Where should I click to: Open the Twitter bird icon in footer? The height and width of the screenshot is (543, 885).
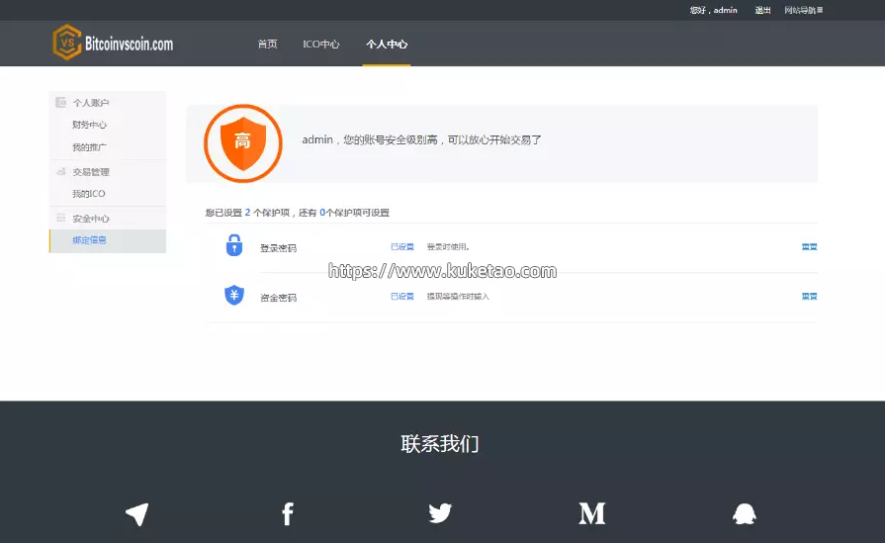pyautogui.click(x=440, y=513)
